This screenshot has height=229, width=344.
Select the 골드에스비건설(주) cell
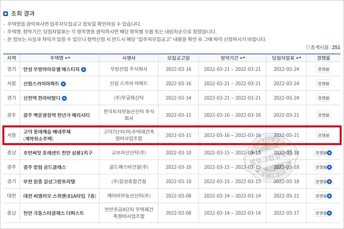click(x=129, y=167)
